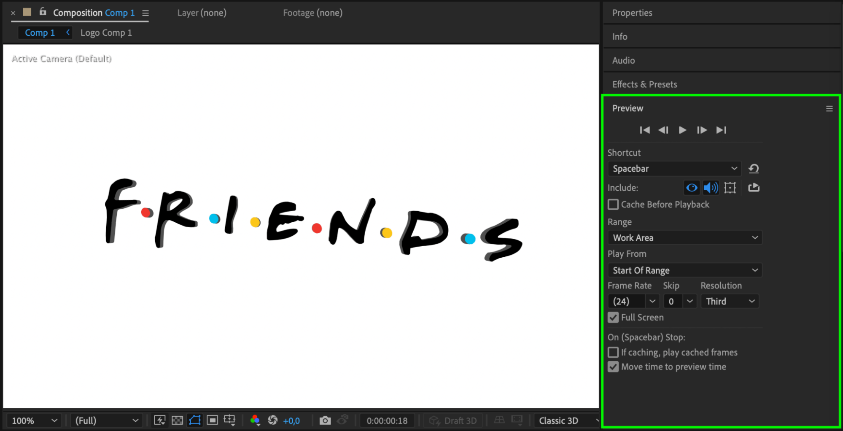Viewport: 843px width, 431px height.
Task: Toggle including audio in preview
Action: pos(711,188)
